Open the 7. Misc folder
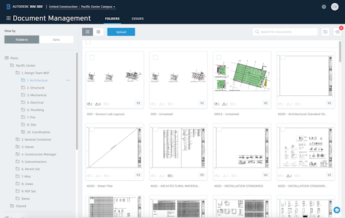The image size is (345, 218). (x=26, y=177)
